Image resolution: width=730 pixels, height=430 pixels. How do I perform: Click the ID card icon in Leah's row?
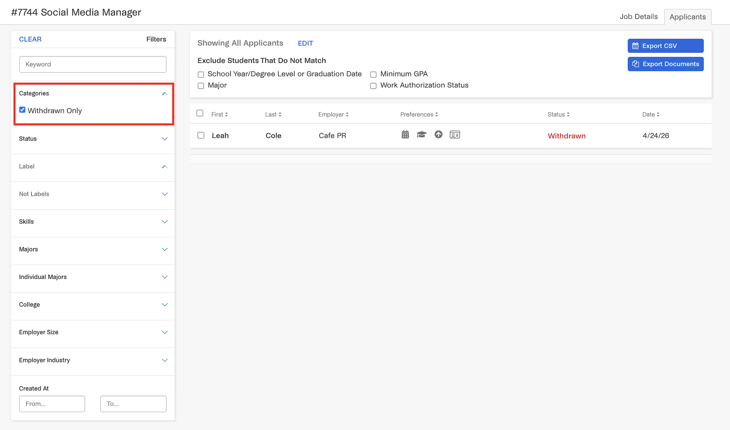pos(455,135)
